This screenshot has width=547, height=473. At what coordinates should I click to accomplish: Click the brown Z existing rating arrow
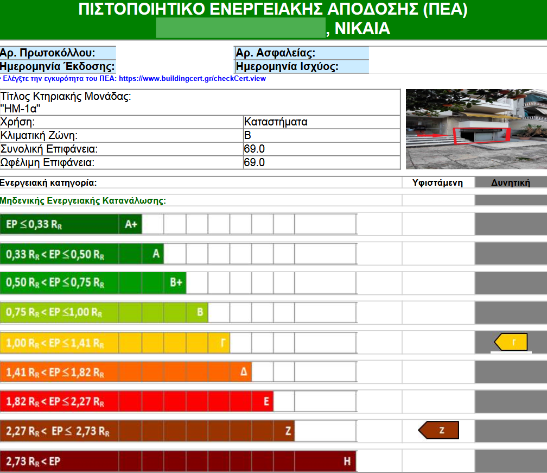[x=438, y=430]
